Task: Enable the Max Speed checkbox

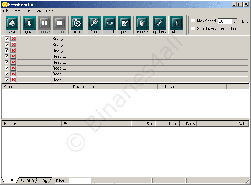Action: (193, 21)
